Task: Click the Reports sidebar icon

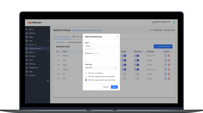Action: coord(27,52)
